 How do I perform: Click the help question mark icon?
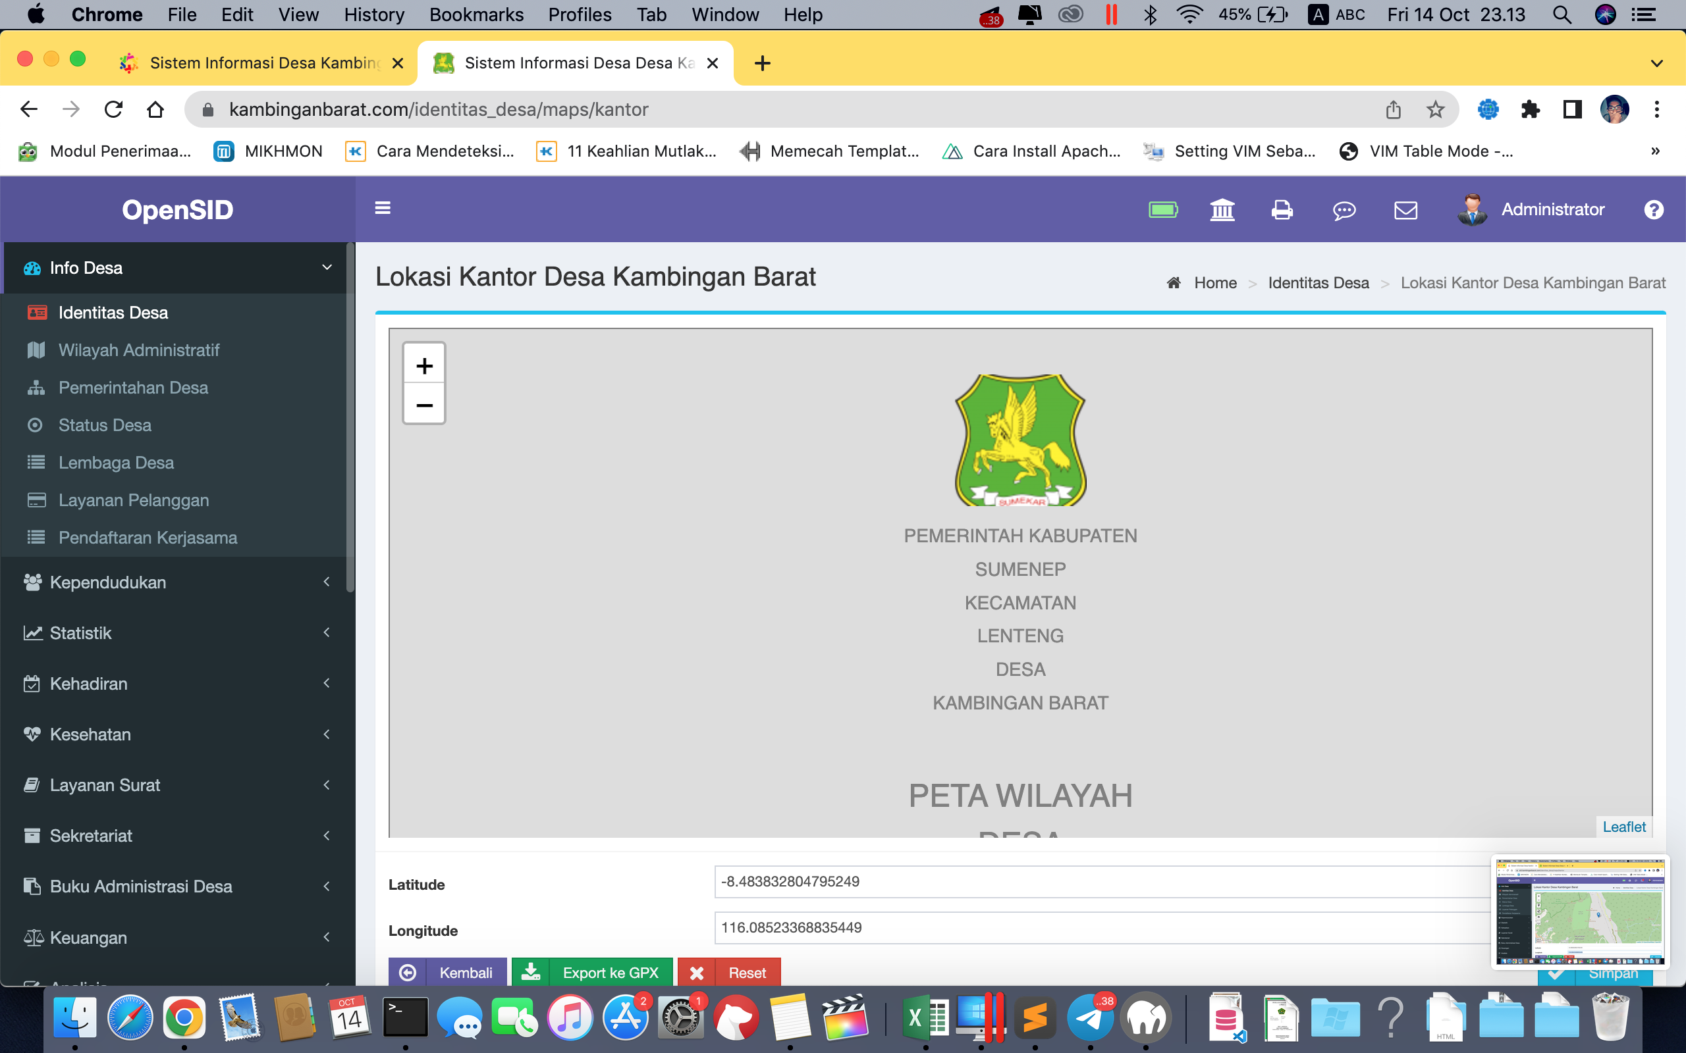tap(1654, 210)
